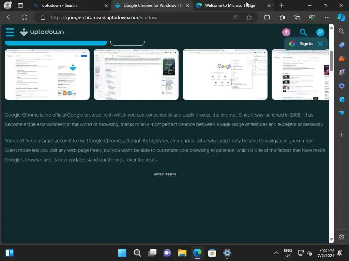Open Browser essentials heart icon
Viewport: 349px width, 261px height.
click(312, 17)
